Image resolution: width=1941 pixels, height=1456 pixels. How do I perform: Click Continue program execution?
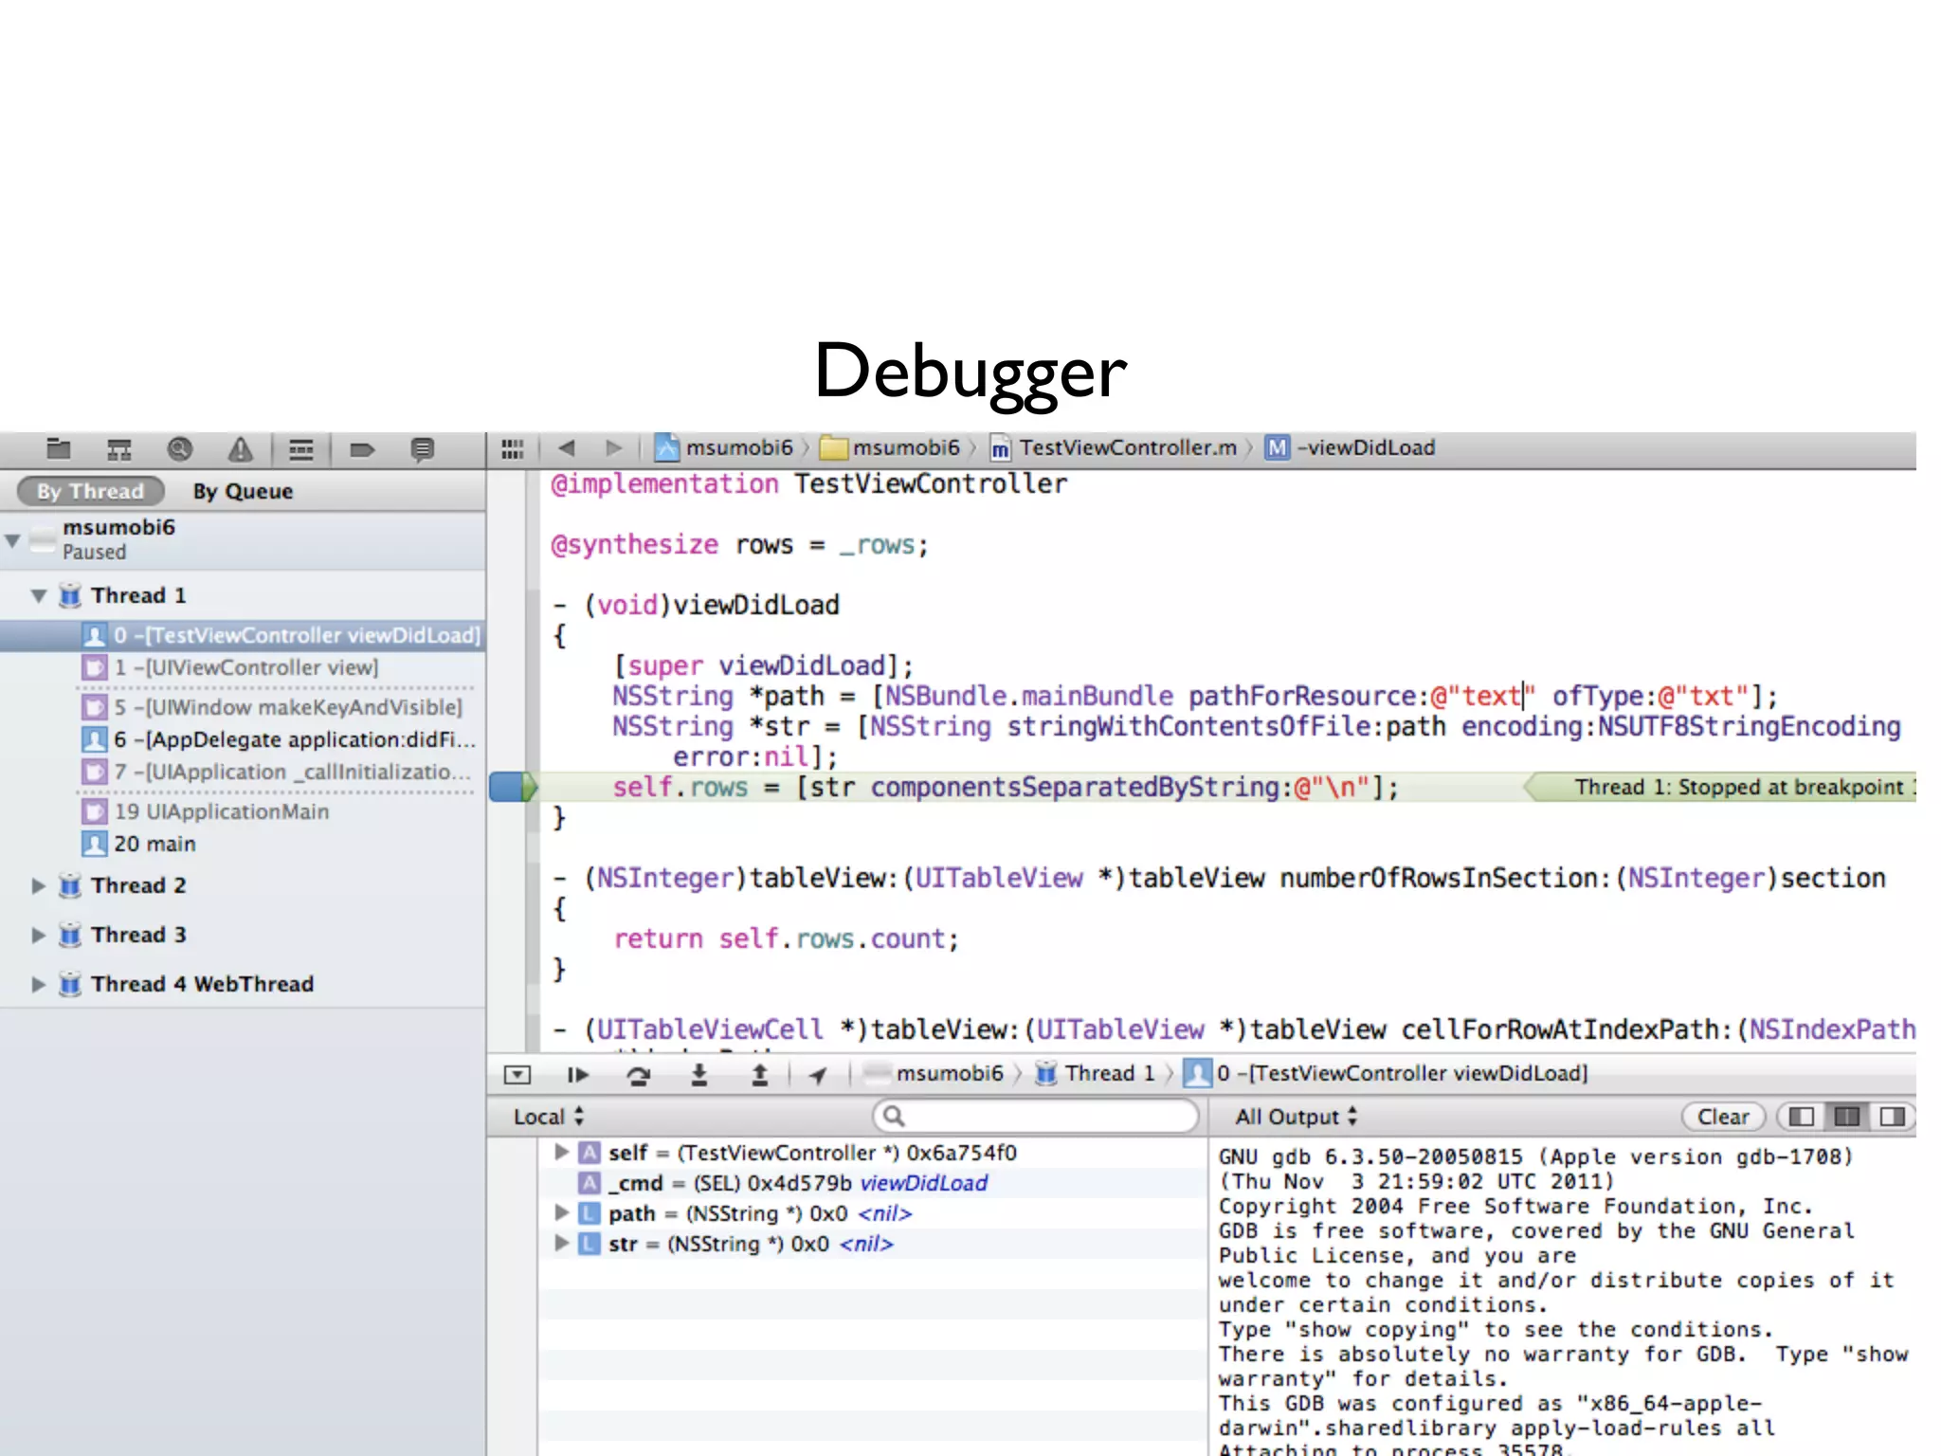577,1074
